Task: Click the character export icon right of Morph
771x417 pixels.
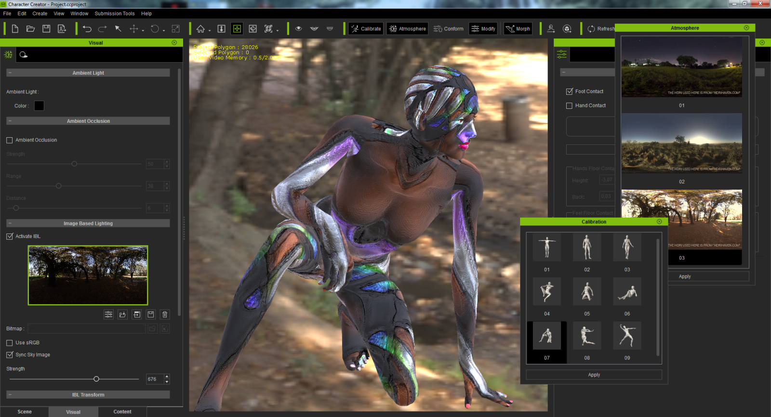Action: coord(551,29)
